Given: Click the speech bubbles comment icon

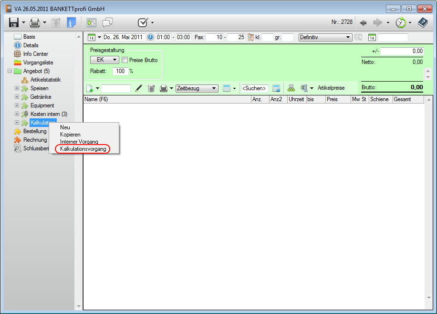Looking at the screenshot, I should (x=108, y=22).
